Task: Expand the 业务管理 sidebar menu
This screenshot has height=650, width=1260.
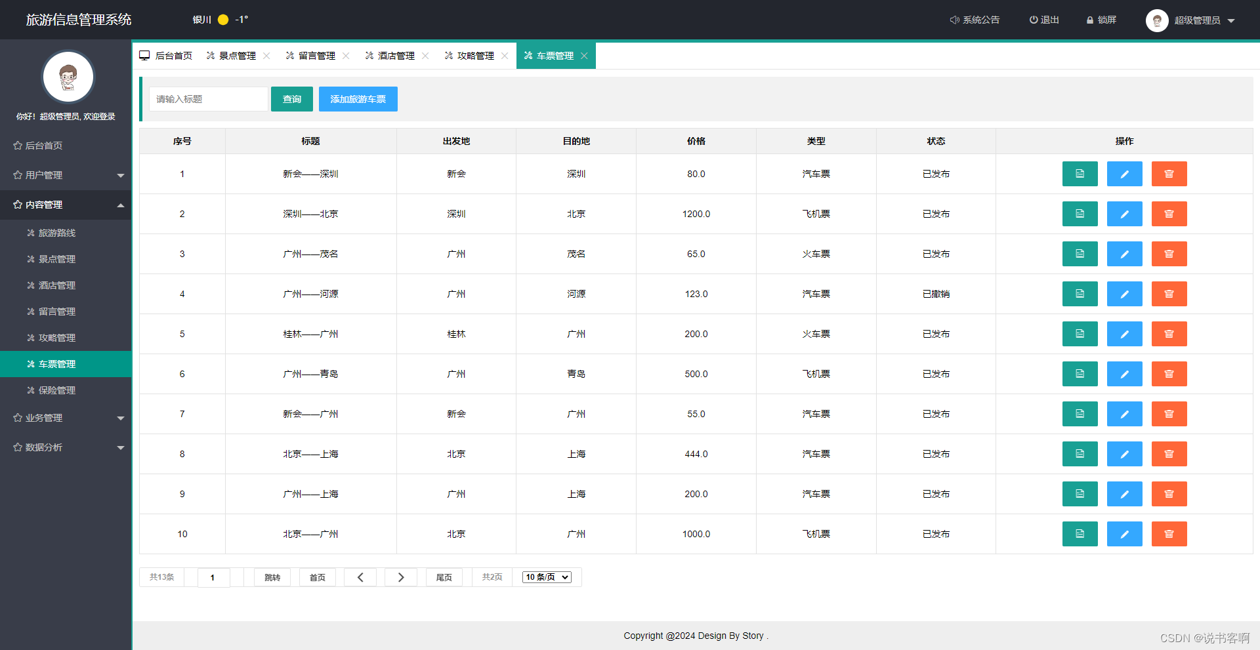Action: 66,418
